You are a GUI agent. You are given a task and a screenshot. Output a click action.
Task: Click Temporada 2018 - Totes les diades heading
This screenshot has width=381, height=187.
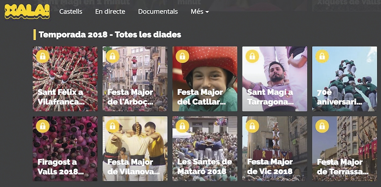pos(110,35)
